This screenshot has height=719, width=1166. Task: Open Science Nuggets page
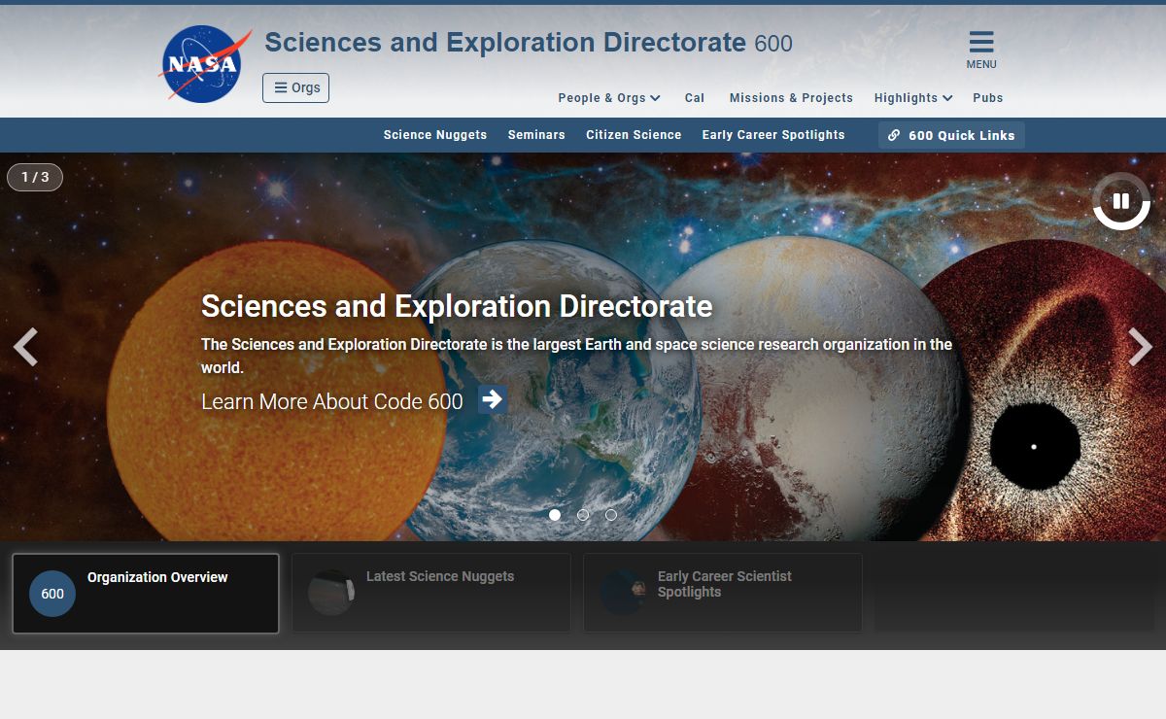[435, 135]
